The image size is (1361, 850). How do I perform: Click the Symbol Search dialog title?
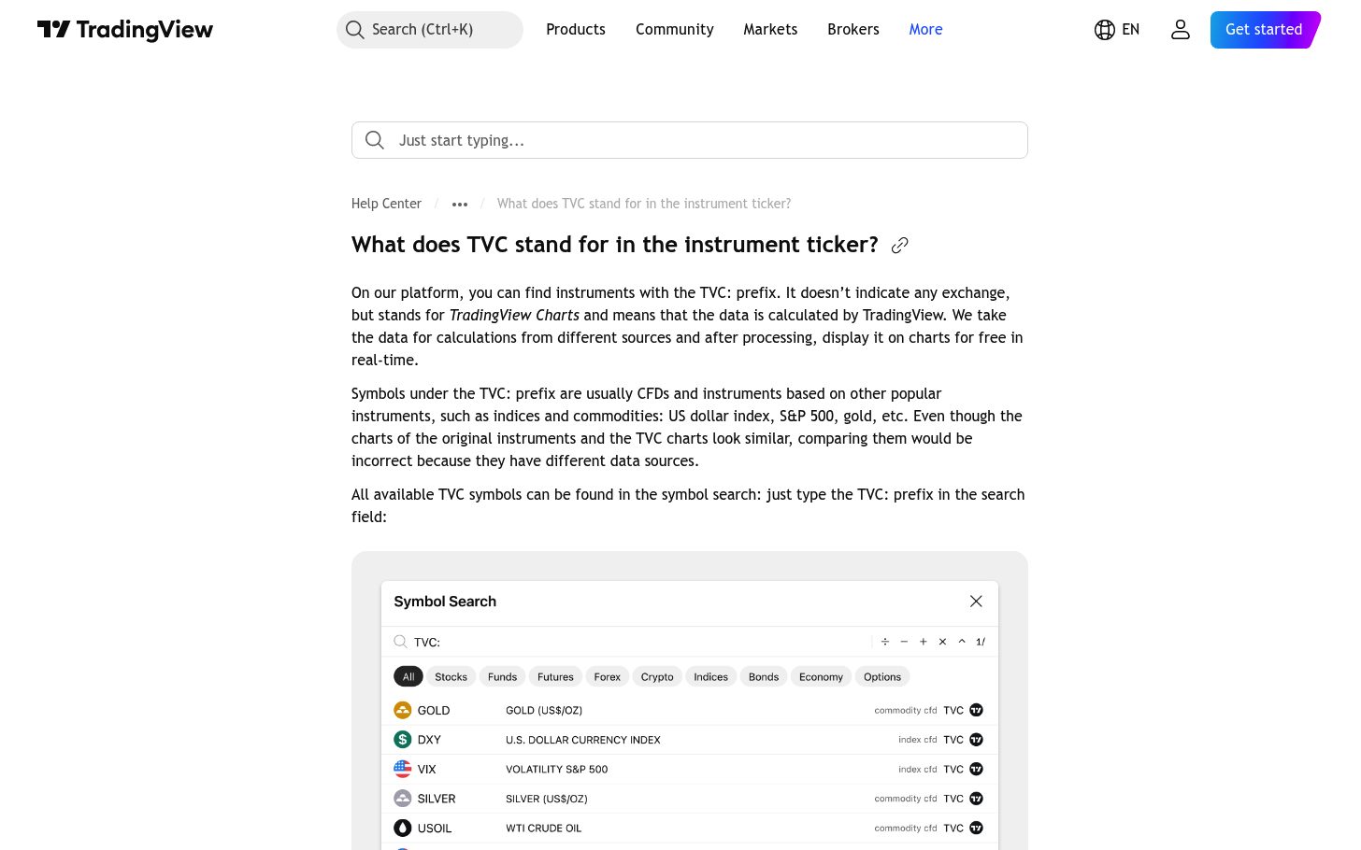(445, 602)
